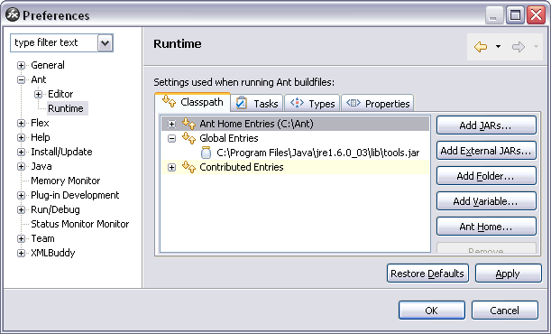Click the Add External JARs button
Image resolution: width=551 pixels, height=334 pixels.
coord(486,151)
